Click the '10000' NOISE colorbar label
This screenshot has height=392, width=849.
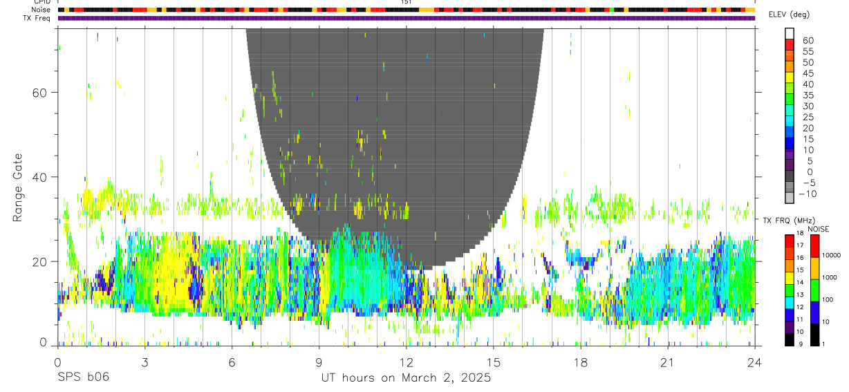[x=832, y=255]
